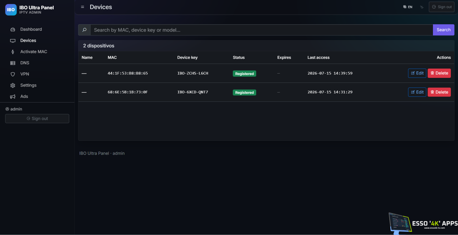Click the Settings gear icon in the sidebar
458x235 pixels.
pyautogui.click(x=13, y=85)
